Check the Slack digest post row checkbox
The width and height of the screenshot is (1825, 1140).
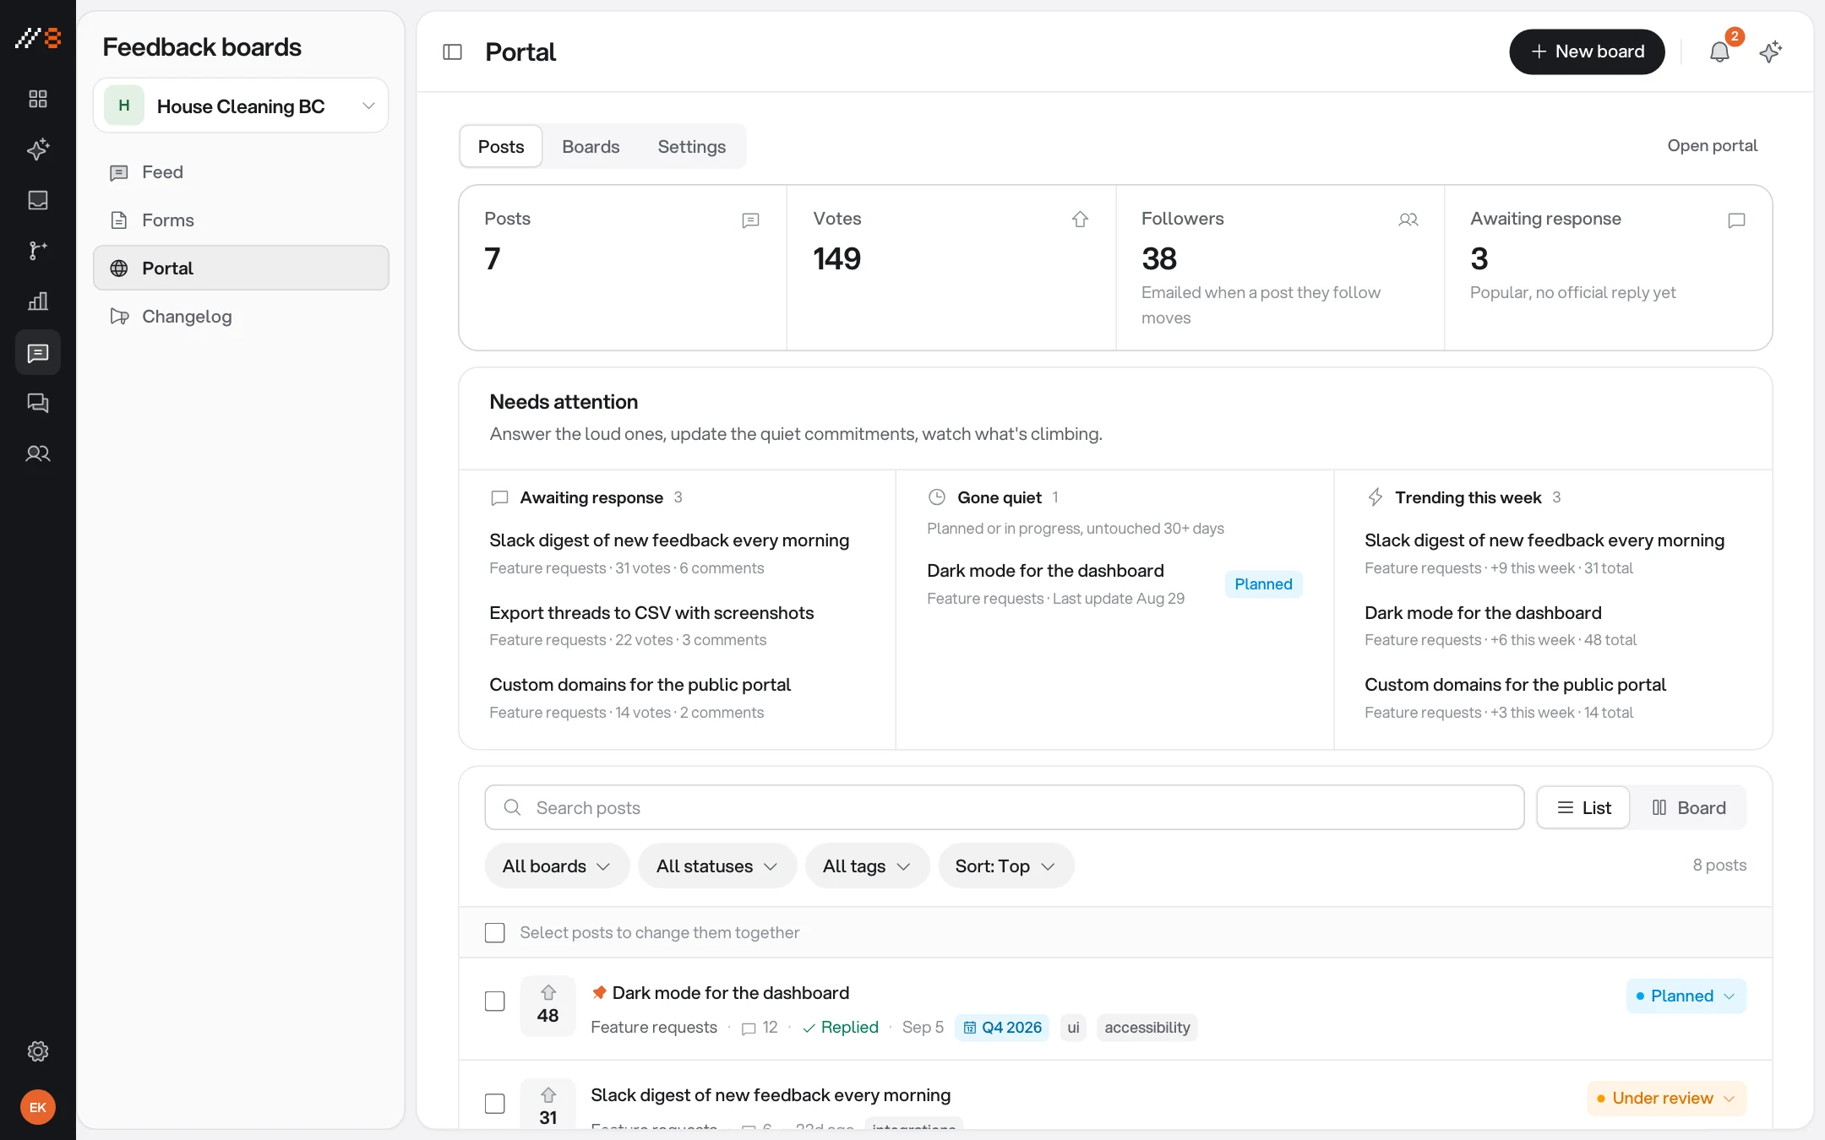[495, 1104]
